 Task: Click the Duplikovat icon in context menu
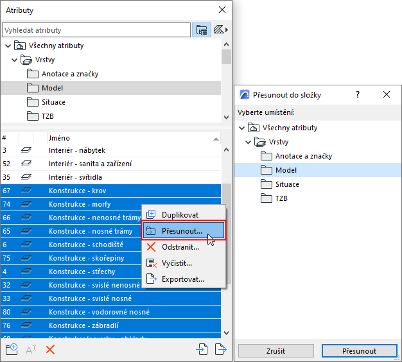[151, 214]
